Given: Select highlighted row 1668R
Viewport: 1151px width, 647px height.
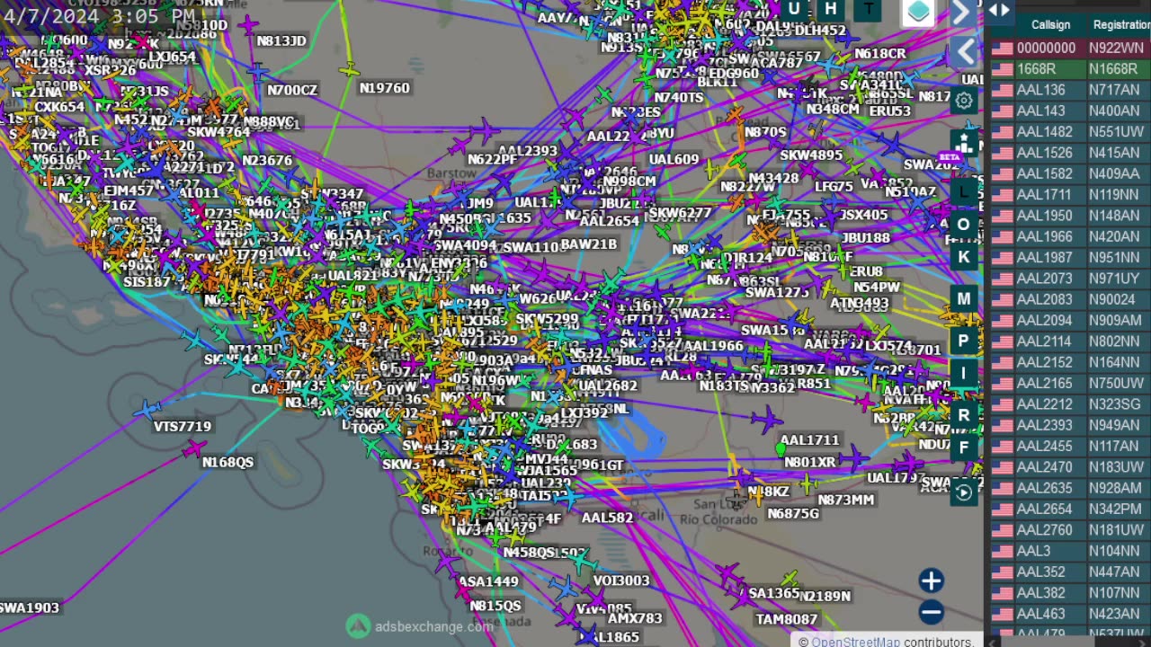Looking at the screenshot, I should pos(1070,69).
